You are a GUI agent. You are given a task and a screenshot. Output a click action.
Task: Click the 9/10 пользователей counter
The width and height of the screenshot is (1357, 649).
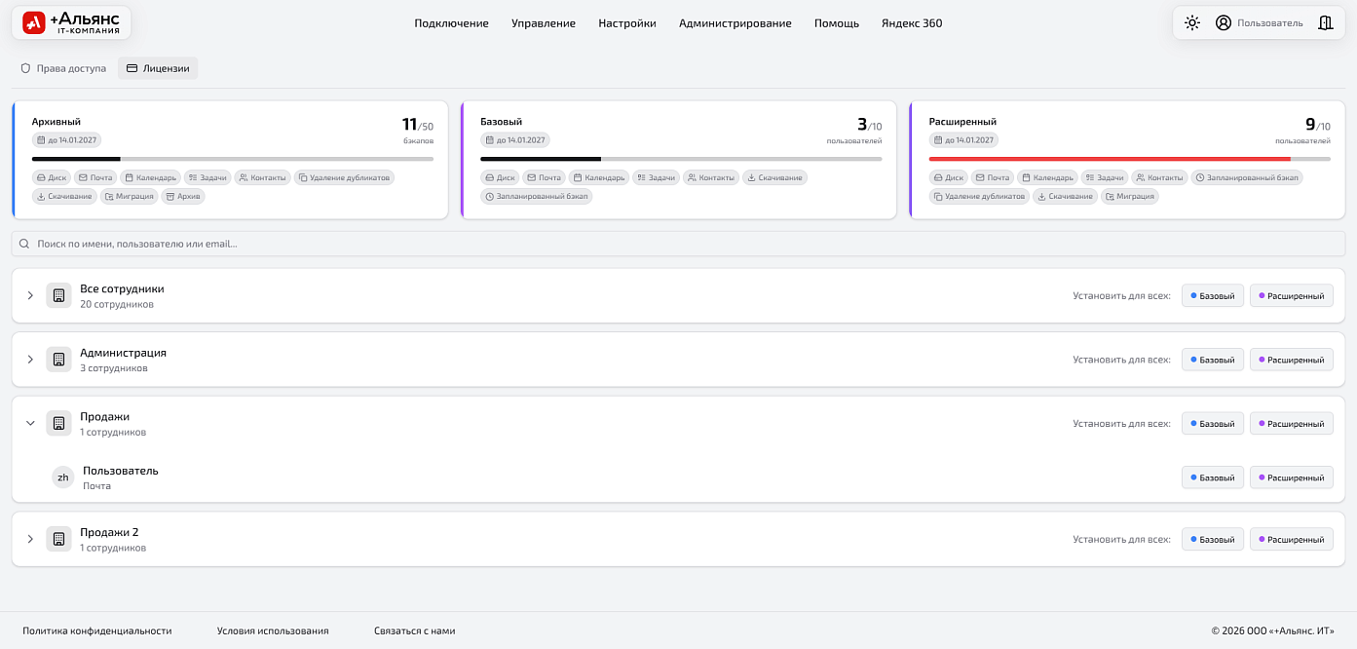click(1305, 130)
